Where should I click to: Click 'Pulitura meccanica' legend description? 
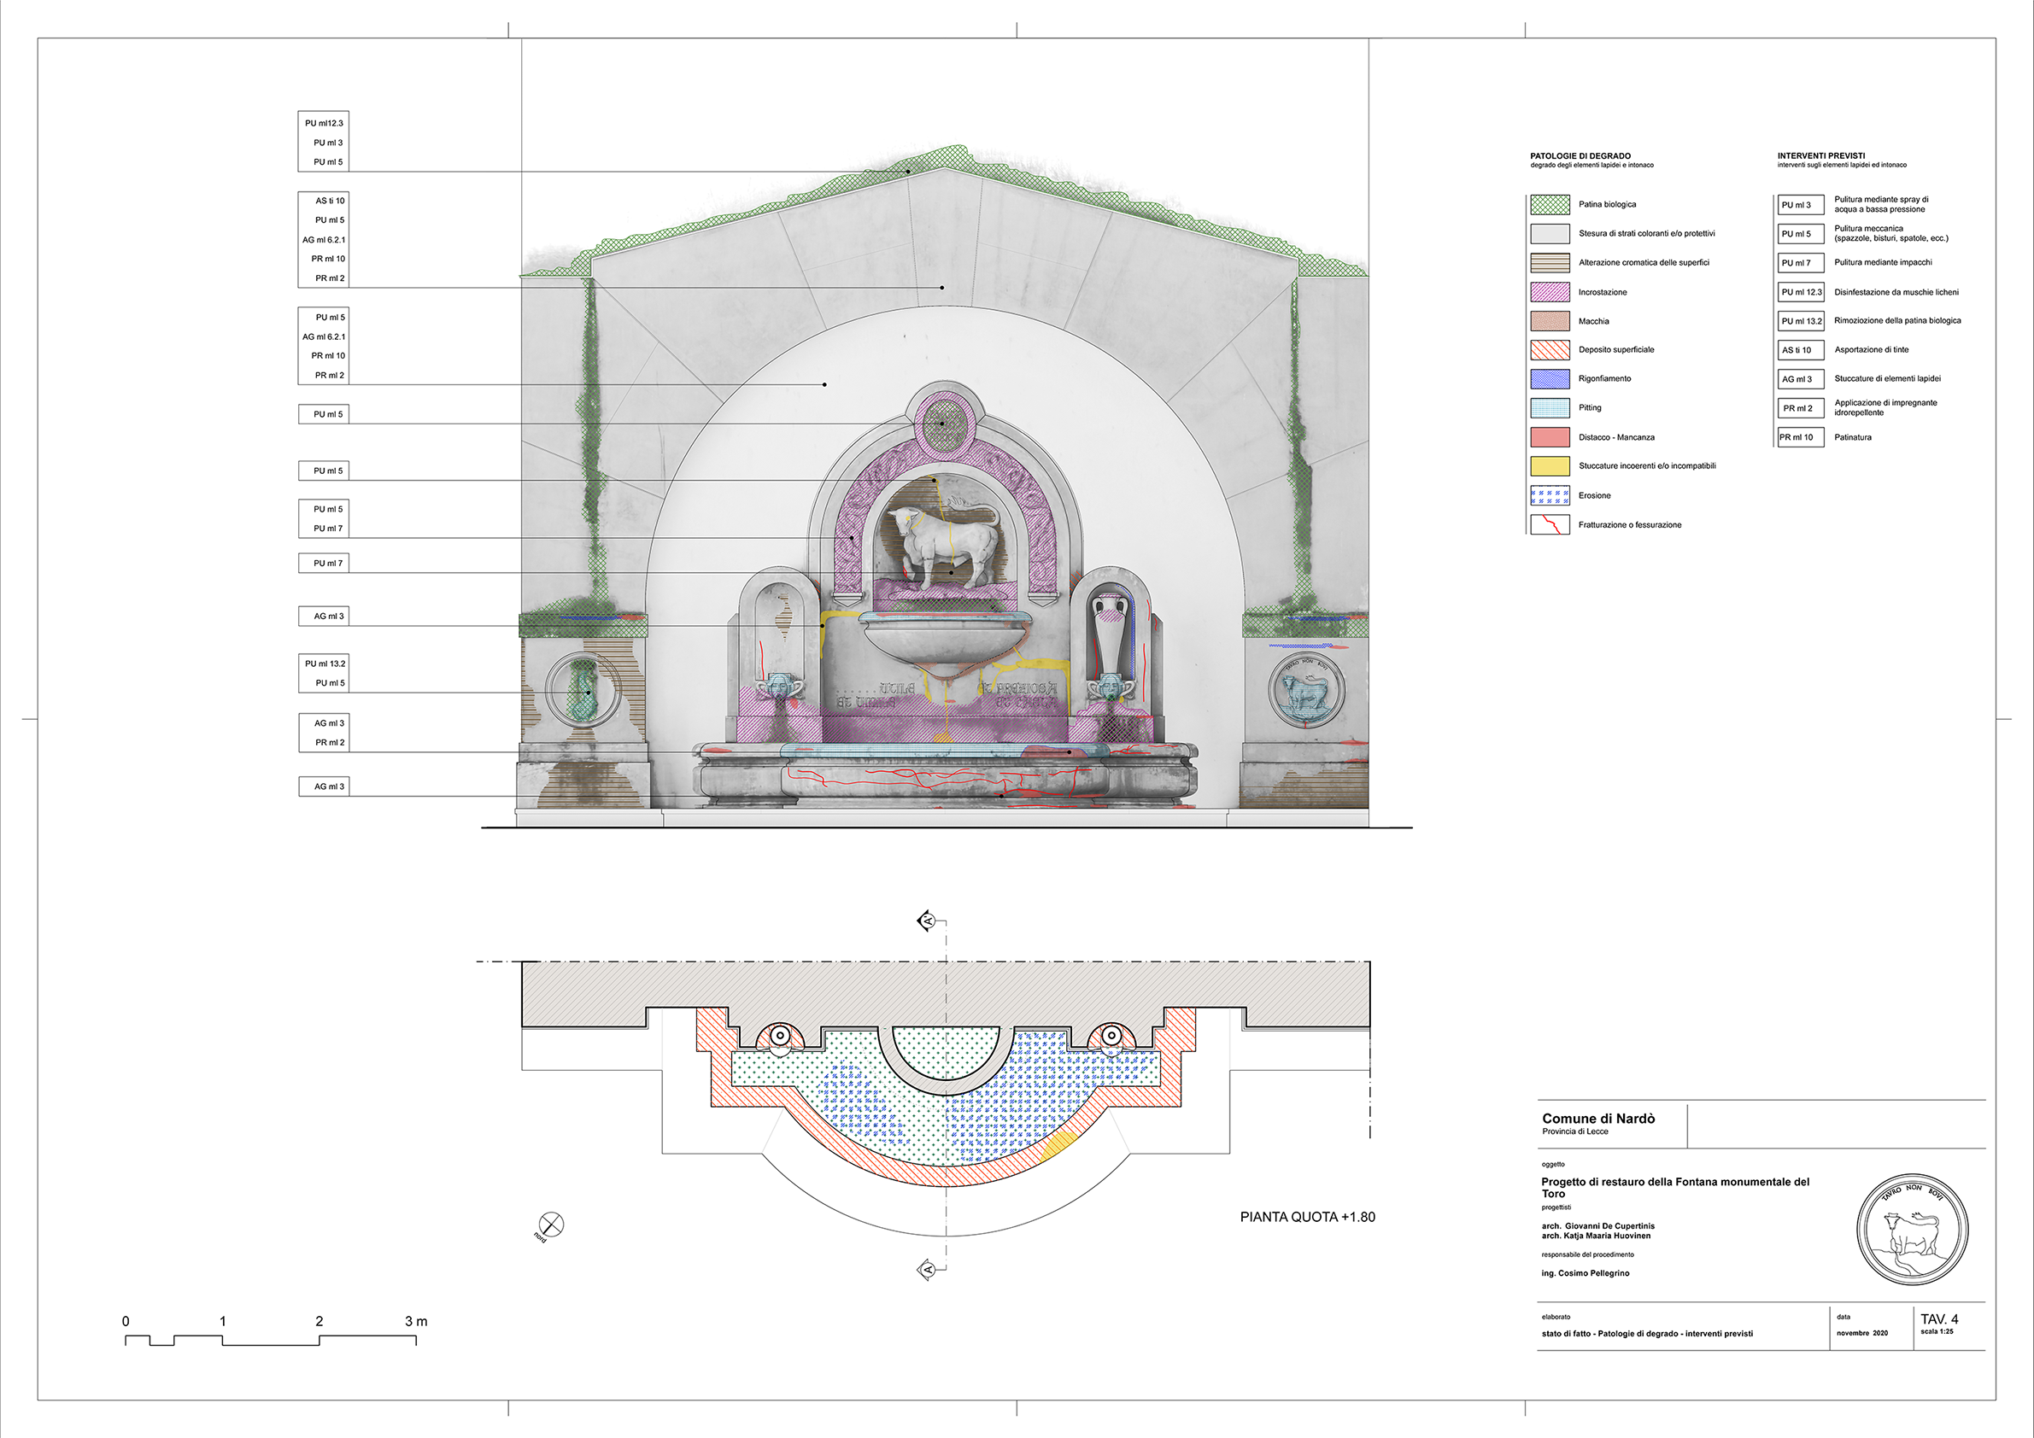tap(1891, 233)
